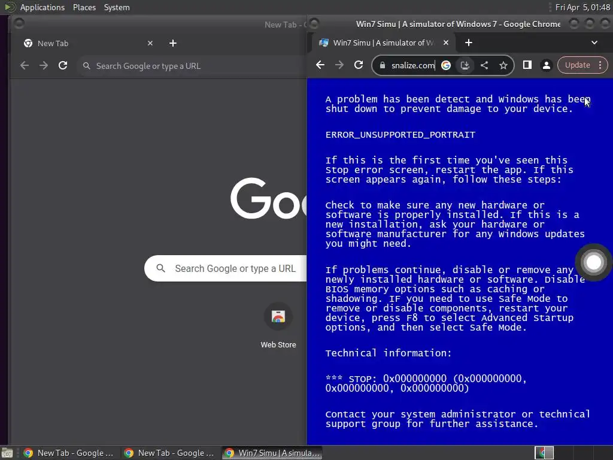This screenshot has height=460, width=613.
Task: Open the three-dot Chrome menu
Action: (x=600, y=65)
